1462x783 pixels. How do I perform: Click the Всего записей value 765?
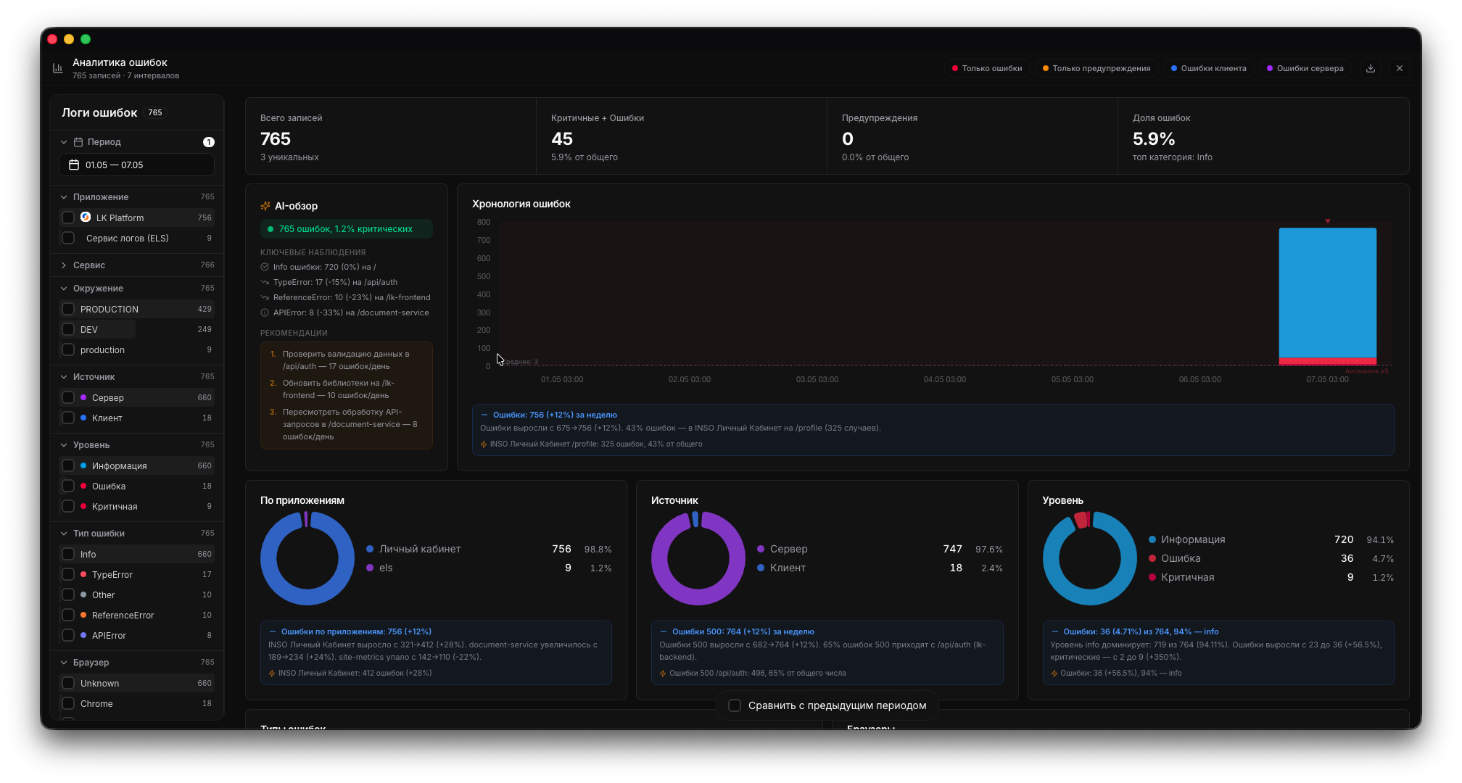click(276, 138)
